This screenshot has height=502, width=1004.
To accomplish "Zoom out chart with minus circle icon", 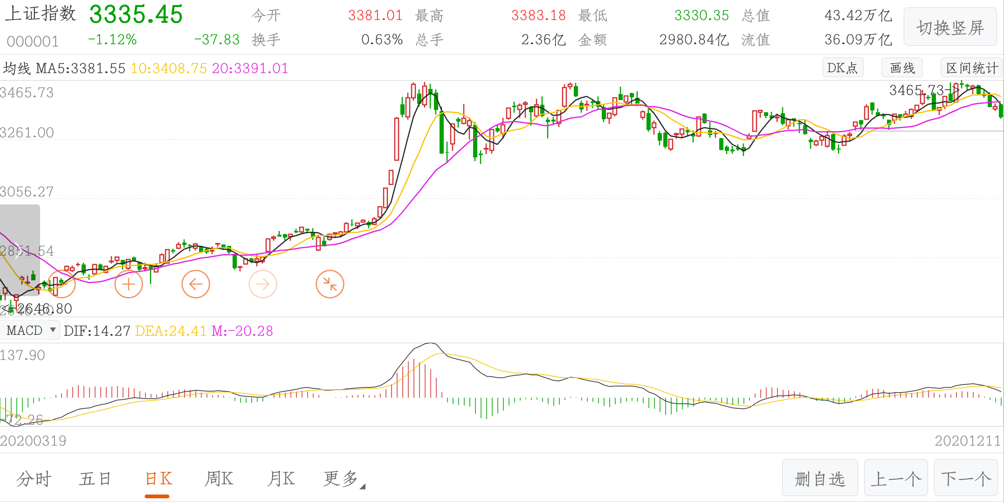I will (62, 284).
